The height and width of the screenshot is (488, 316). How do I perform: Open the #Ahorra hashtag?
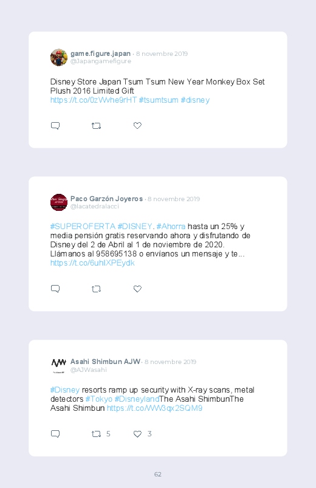point(171,226)
